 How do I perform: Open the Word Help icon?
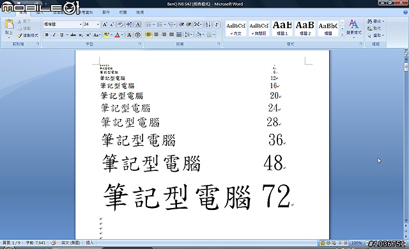click(x=406, y=12)
